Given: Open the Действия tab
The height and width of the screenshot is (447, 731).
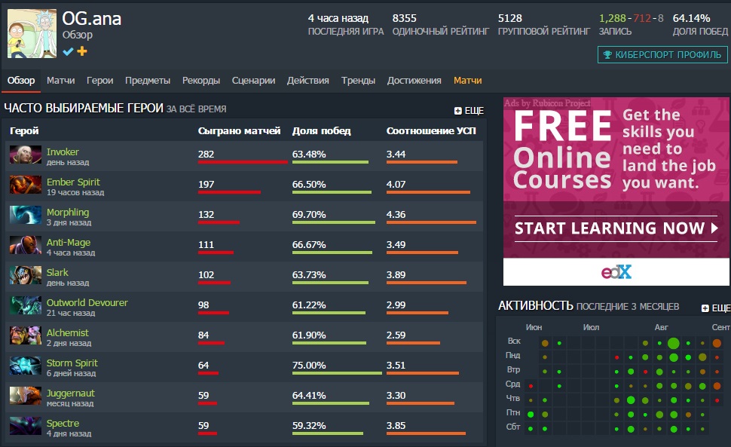Looking at the screenshot, I should click(307, 80).
